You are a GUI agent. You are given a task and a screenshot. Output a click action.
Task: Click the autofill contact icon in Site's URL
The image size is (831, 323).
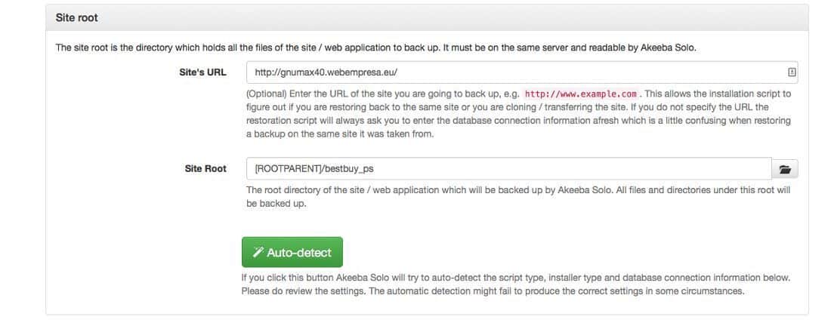(792, 72)
